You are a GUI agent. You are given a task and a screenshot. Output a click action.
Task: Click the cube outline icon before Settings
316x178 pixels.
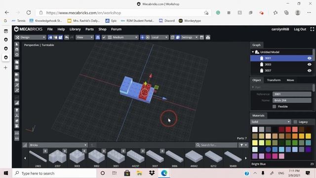pyautogui.click(x=172, y=38)
